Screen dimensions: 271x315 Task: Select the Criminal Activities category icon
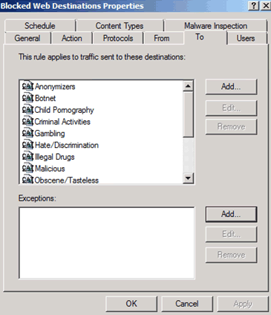point(27,121)
